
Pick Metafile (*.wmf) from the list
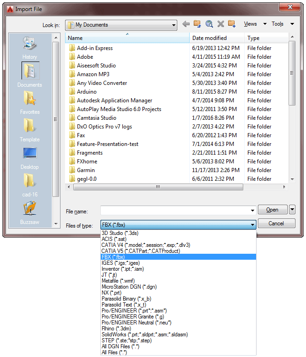(x=178, y=281)
